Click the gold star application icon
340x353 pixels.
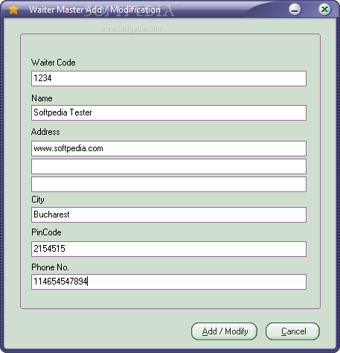point(13,10)
